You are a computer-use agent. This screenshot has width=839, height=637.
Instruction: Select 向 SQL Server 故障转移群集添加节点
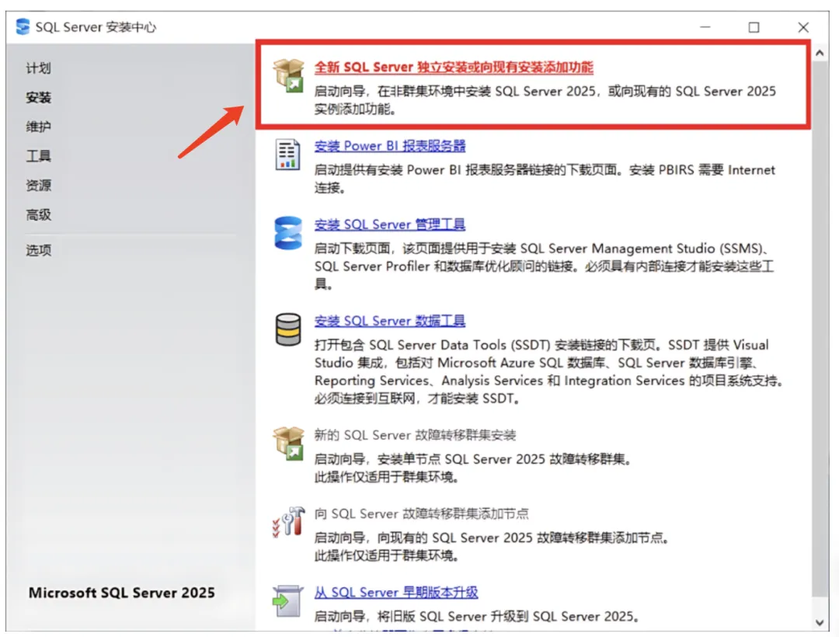pos(422,514)
